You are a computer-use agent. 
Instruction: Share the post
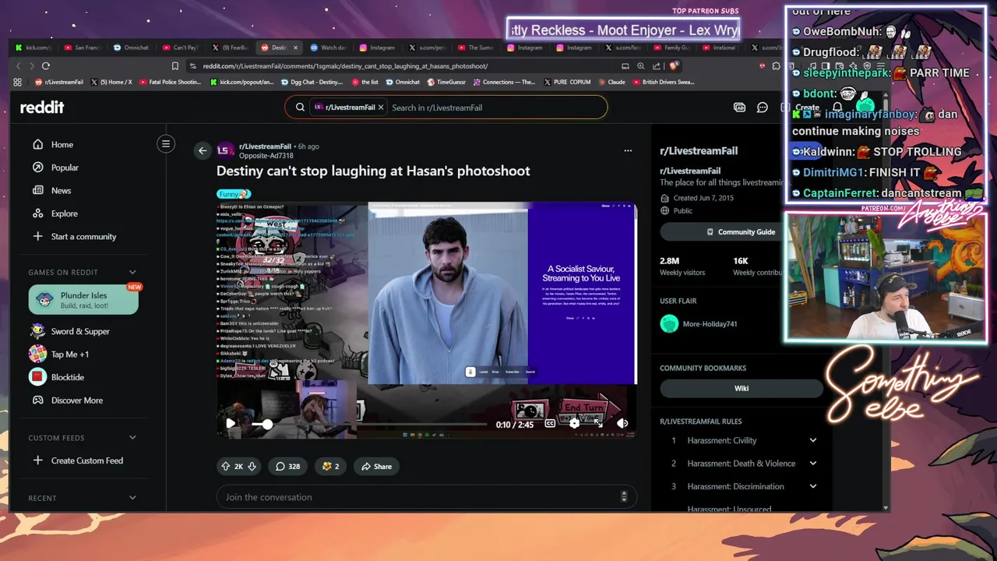pos(376,467)
